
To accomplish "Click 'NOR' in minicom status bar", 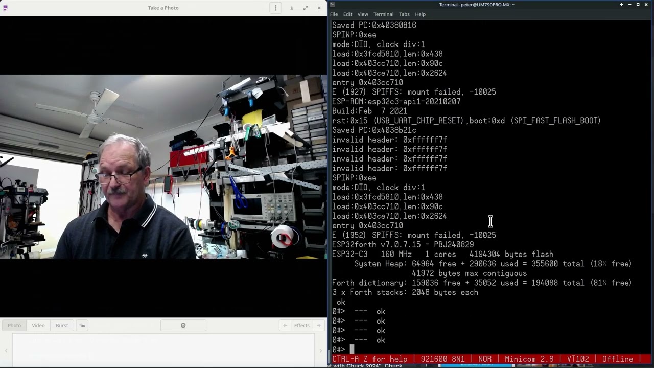I will 485,359.
